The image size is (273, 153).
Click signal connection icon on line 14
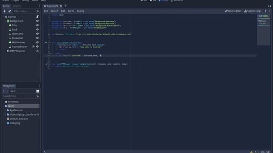46,42
